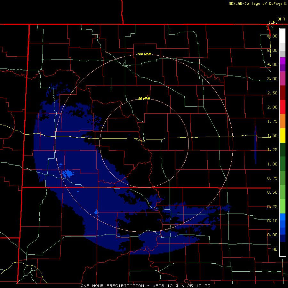Click the yellow legend swatch
Screen dimensions: 288x288
[283, 135]
